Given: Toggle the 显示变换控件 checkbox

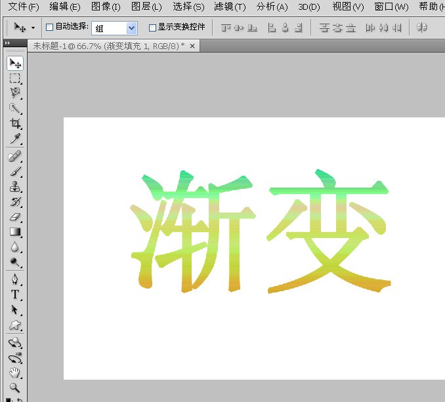Looking at the screenshot, I should (x=152, y=28).
